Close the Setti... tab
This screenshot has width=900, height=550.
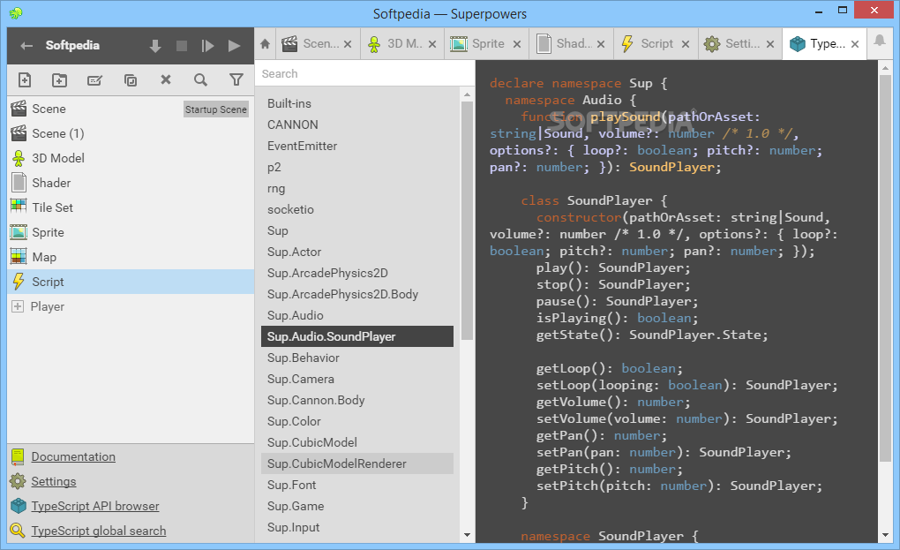770,44
